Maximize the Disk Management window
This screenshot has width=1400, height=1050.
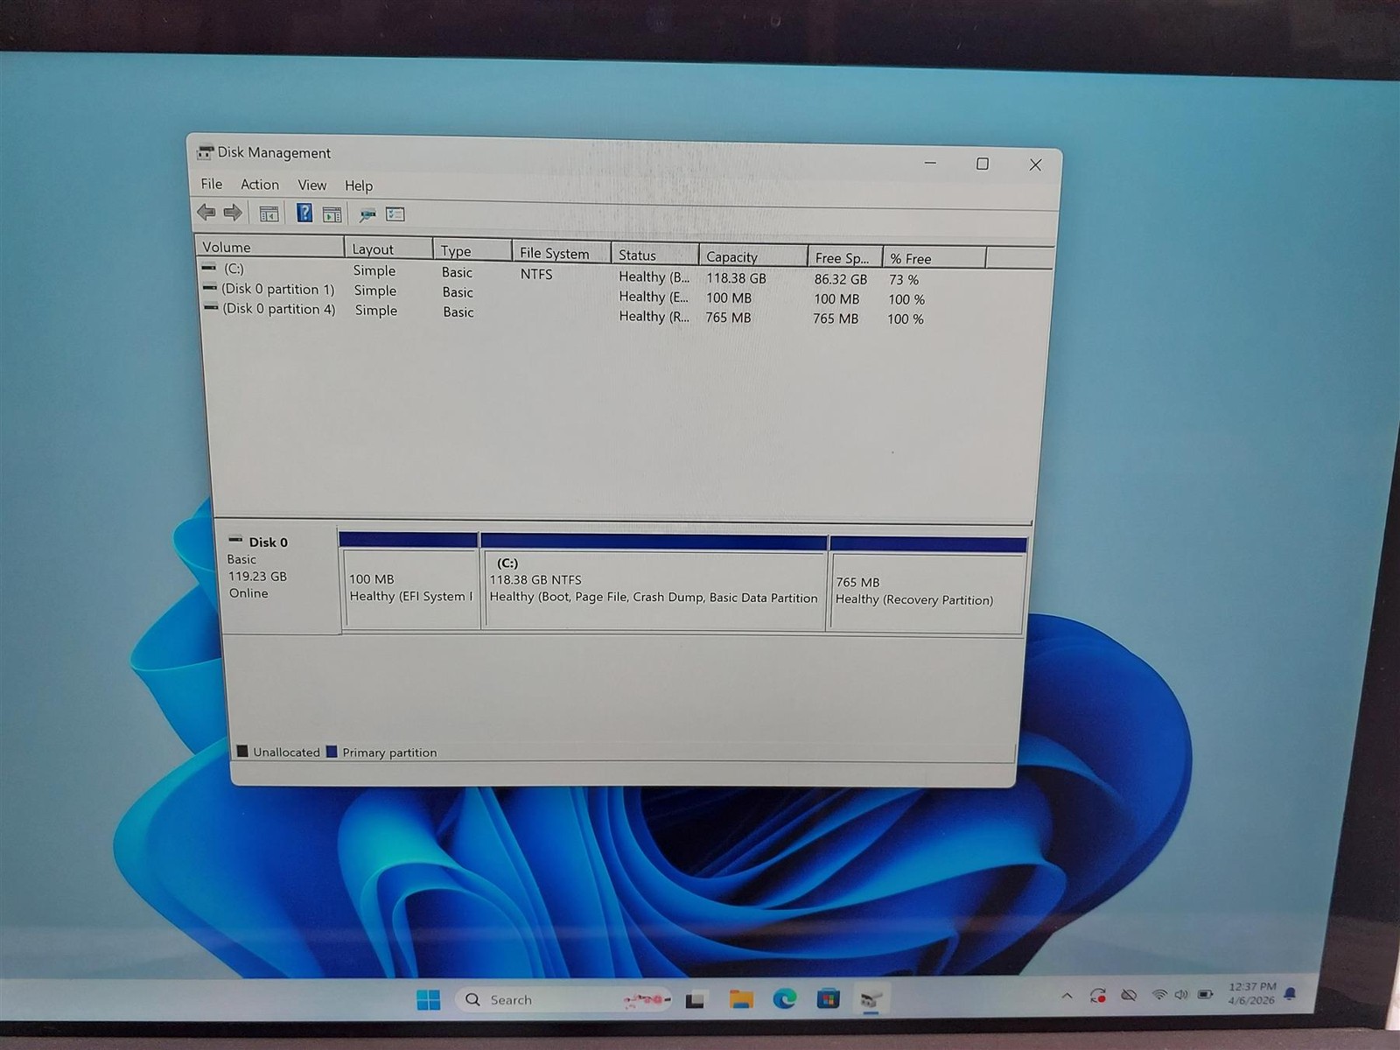983,164
